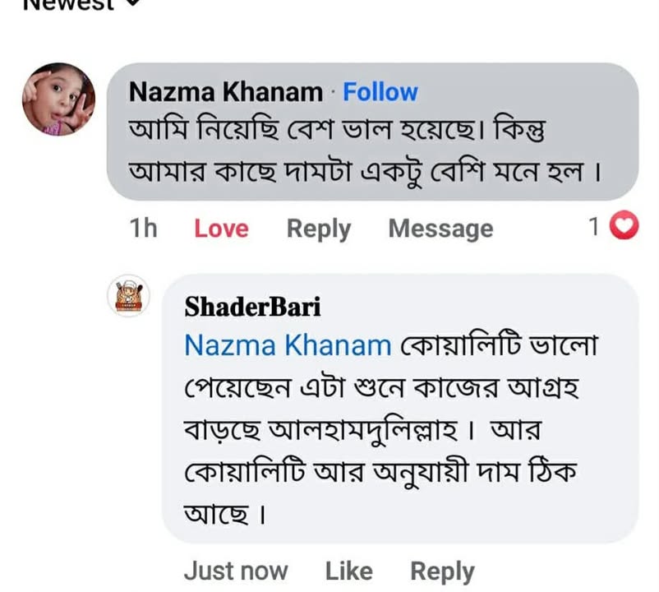Viewport: 659px width, 592px height.
Task: Open the ShaderBari page name
Action: point(252,306)
